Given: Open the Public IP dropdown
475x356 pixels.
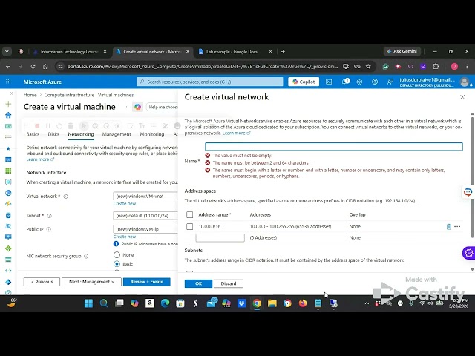Looking at the screenshot, I should [145, 229].
